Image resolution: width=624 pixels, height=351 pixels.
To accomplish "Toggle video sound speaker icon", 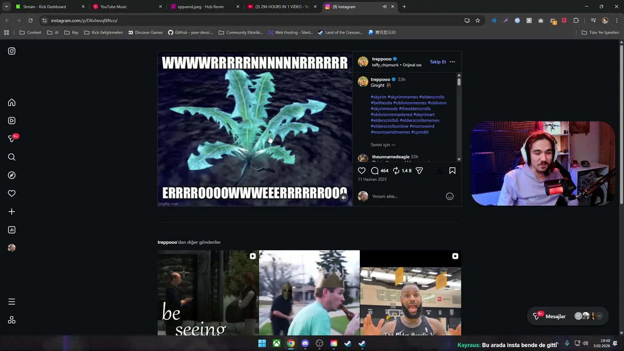I will point(344,197).
